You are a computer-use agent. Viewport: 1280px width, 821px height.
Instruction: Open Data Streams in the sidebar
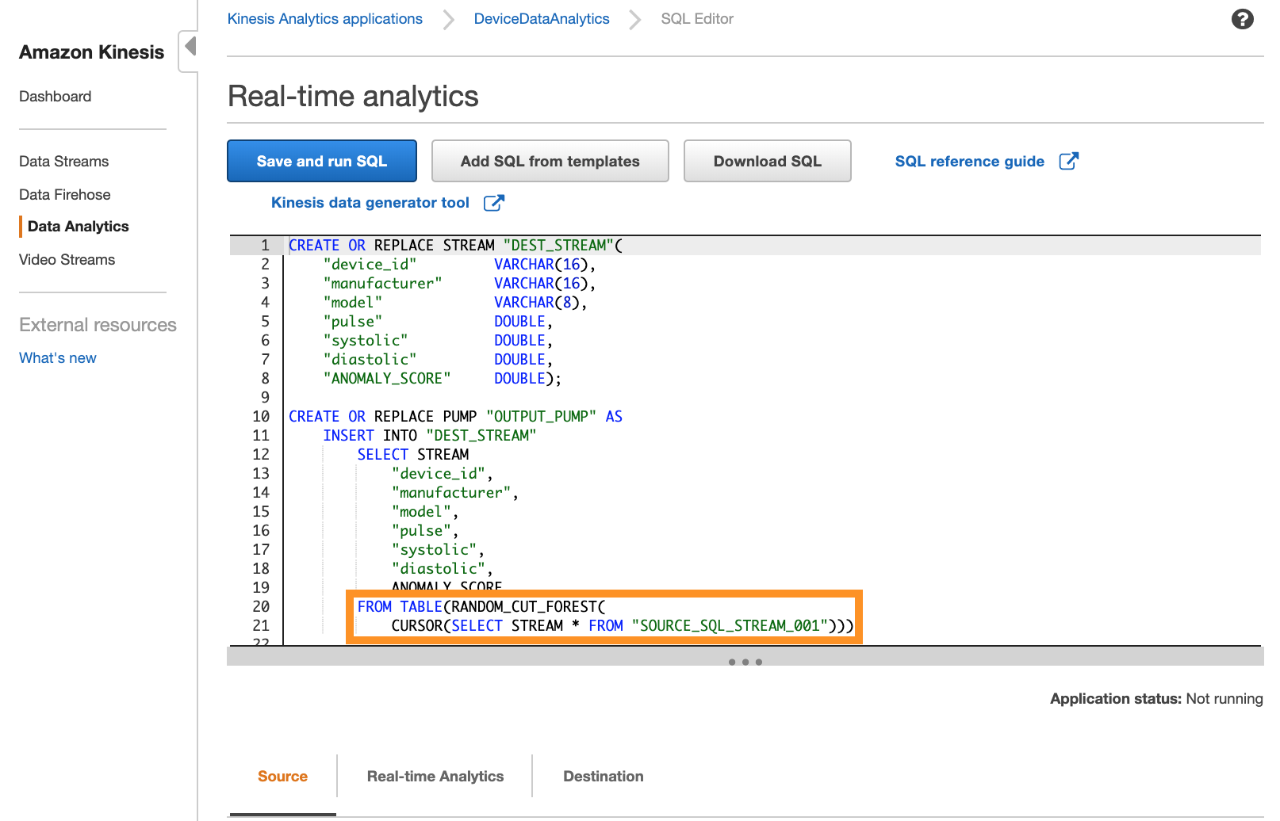[64, 162]
